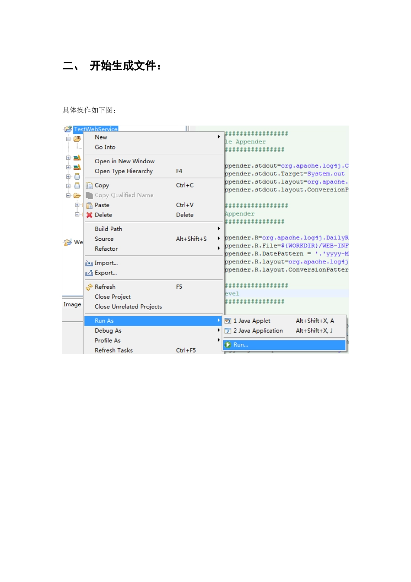Click the 'We' project icon

pos(68,242)
